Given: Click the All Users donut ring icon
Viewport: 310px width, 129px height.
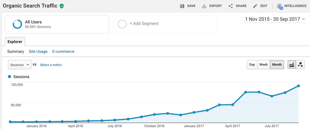Looking at the screenshot, I should (17, 24).
